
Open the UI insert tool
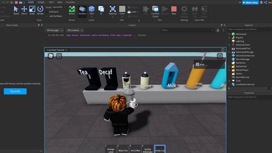(101, 9)
